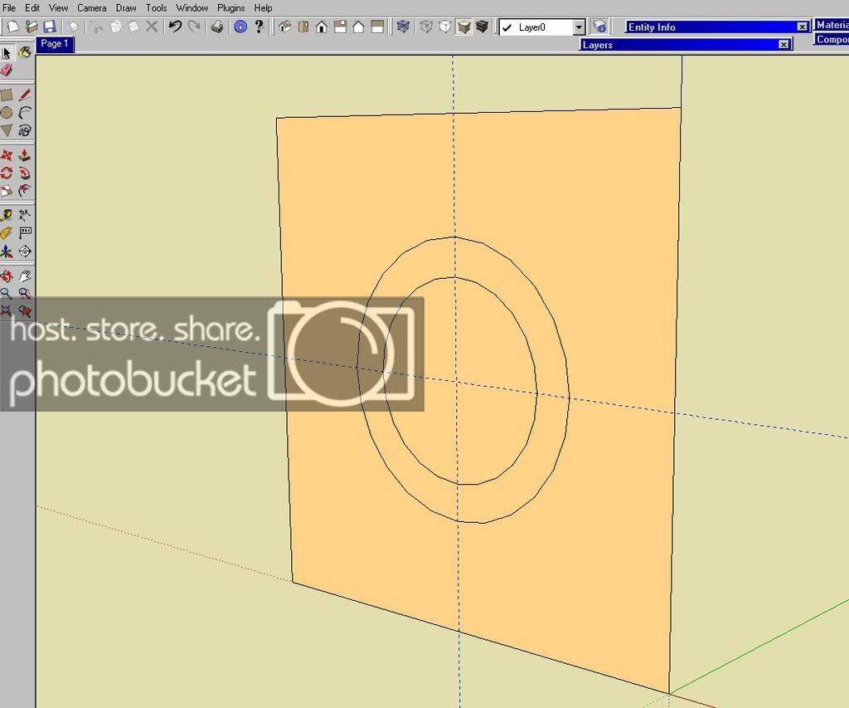Select the Dimension tool
The image size is (849, 708).
pyautogui.click(x=24, y=215)
